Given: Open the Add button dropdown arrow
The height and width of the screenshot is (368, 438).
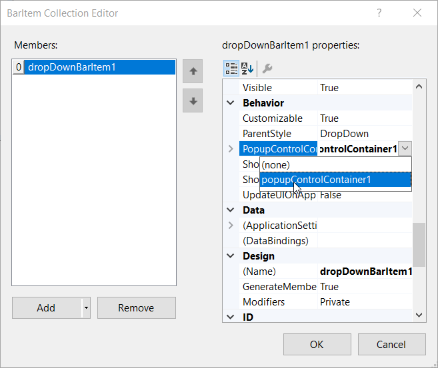Looking at the screenshot, I should 85,308.
